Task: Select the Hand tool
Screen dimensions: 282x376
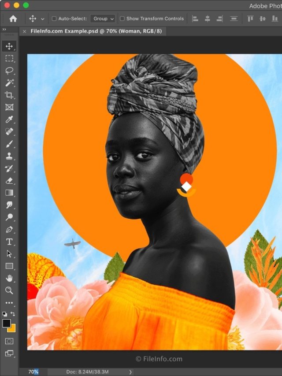Action: pos(9,279)
